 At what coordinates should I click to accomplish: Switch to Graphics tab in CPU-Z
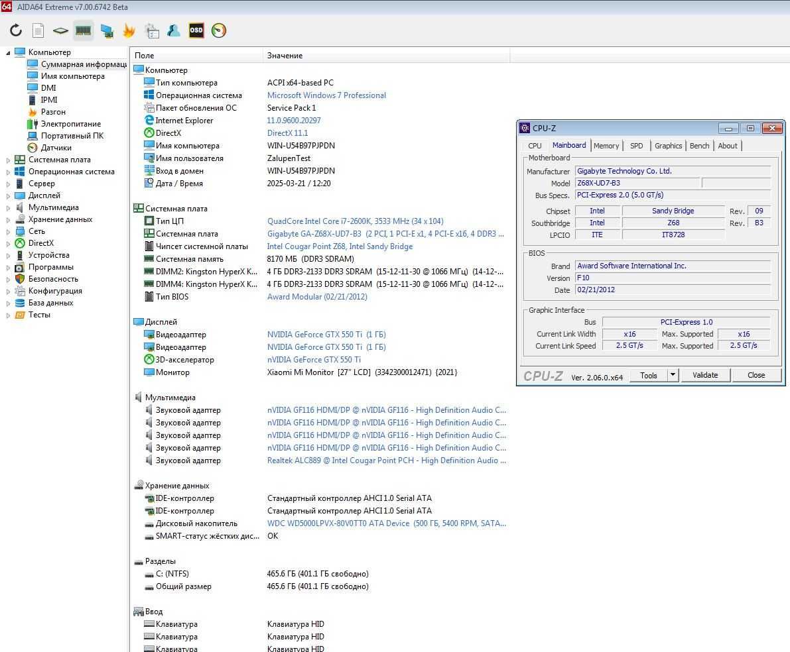tap(668, 146)
